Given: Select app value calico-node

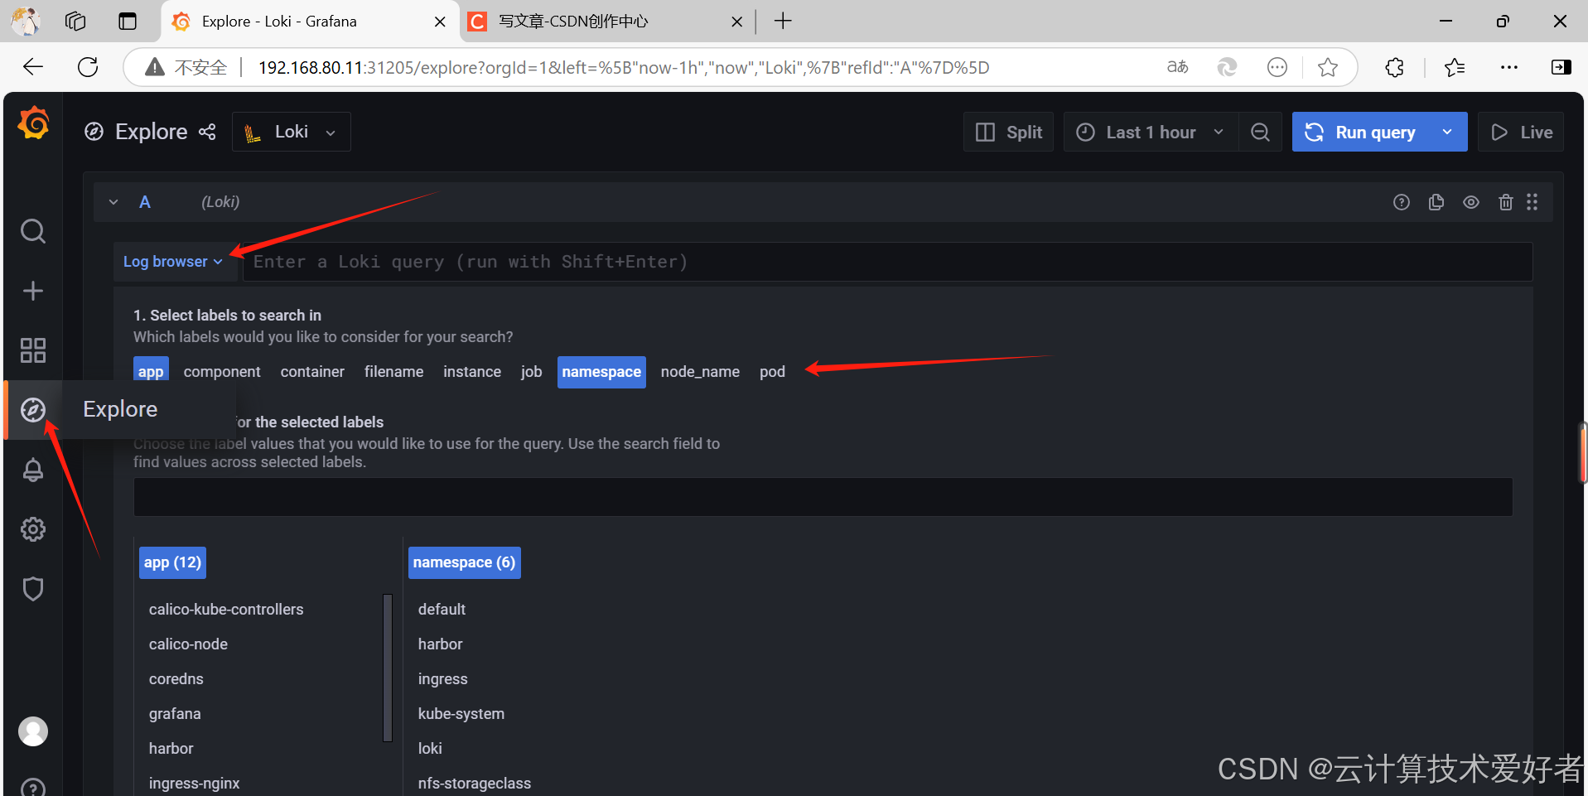Looking at the screenshot, I should [x=188, y=644].
